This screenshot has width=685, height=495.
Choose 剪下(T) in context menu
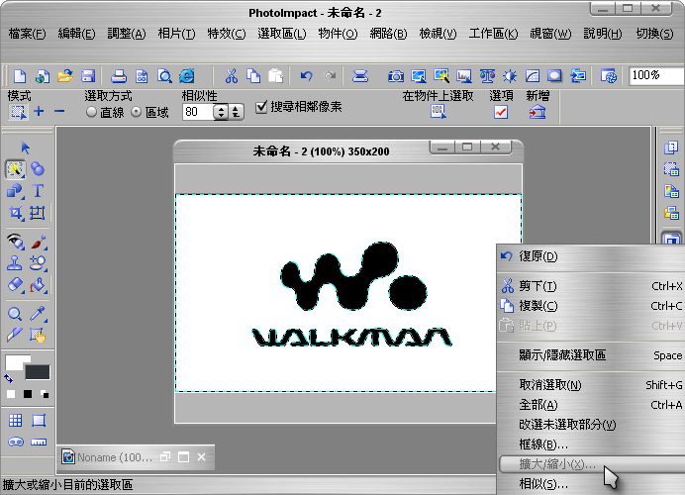pos(592,286)
